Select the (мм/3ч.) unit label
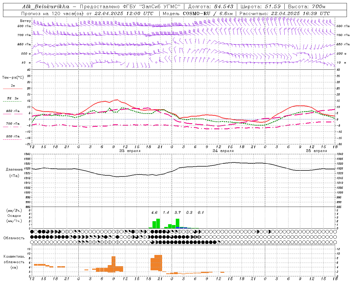Viewport: 351px width, 281px height. [x=14, y=210]
